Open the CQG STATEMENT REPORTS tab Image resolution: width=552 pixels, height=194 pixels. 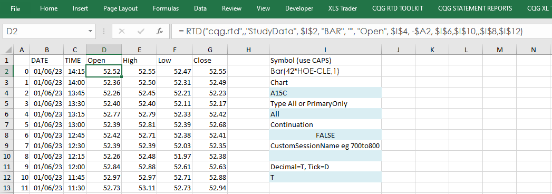click(x=475, y=8)
